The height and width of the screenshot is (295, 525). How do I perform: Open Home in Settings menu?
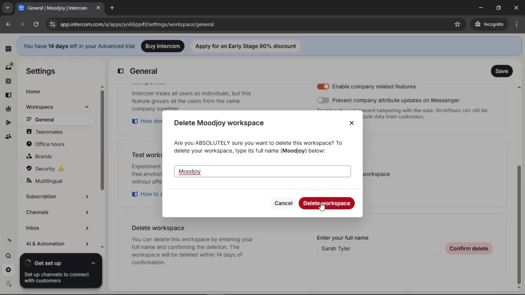tap(33, 92)
